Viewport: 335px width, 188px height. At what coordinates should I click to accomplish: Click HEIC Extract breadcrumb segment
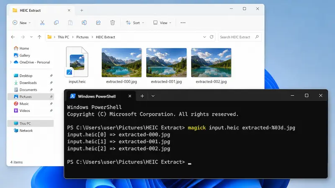point(106,37)
